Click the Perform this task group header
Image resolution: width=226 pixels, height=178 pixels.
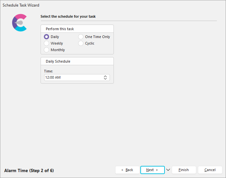[x=60, y=29]
